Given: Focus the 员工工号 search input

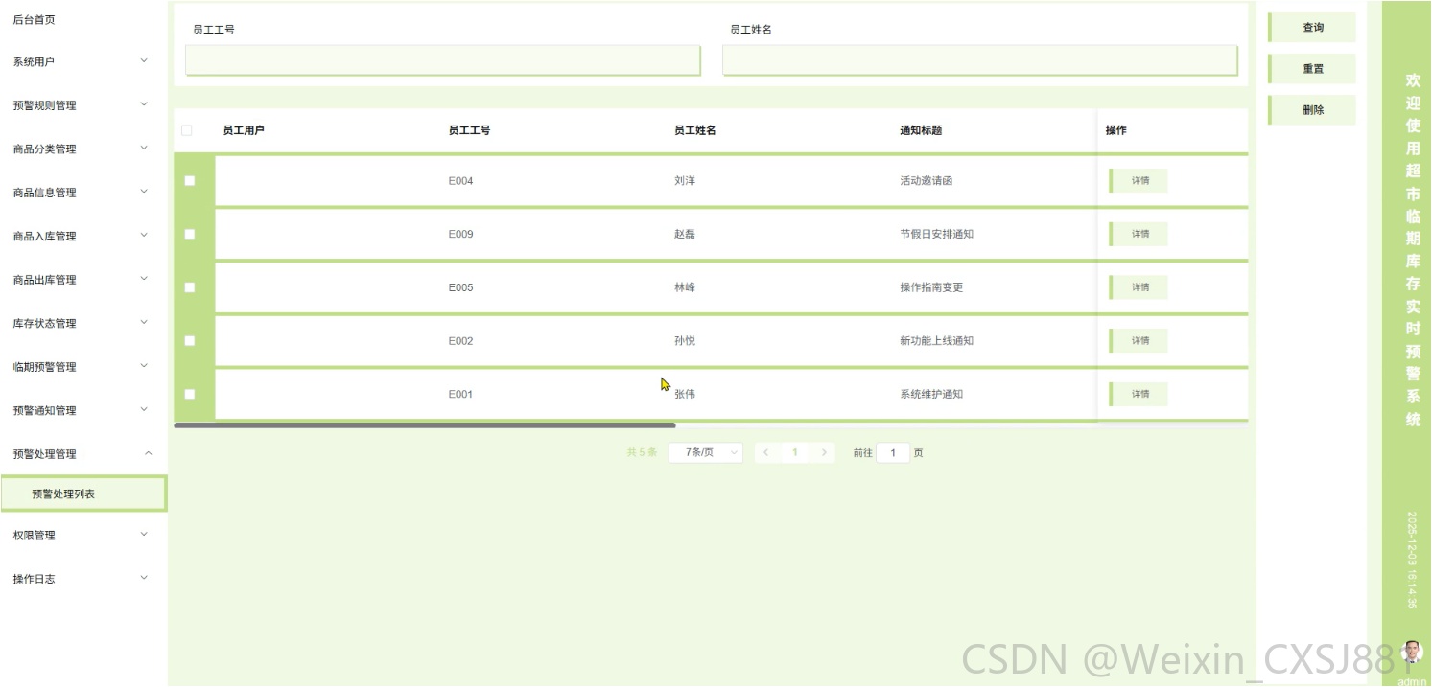Looking at the screenshot, I should [443, 60].
